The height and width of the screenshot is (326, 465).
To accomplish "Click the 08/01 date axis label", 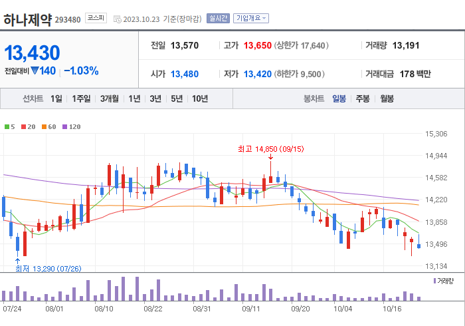I will coord(54,309).
